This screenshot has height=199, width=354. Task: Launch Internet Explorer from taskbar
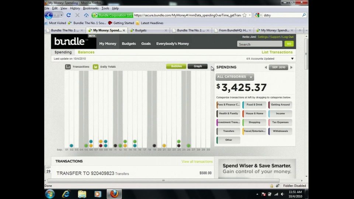click(x=66, y=194)
